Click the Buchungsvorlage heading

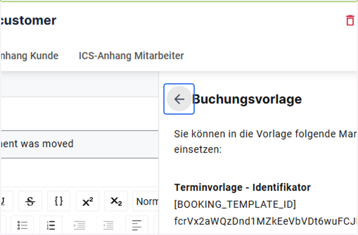[x=247, y=99]
